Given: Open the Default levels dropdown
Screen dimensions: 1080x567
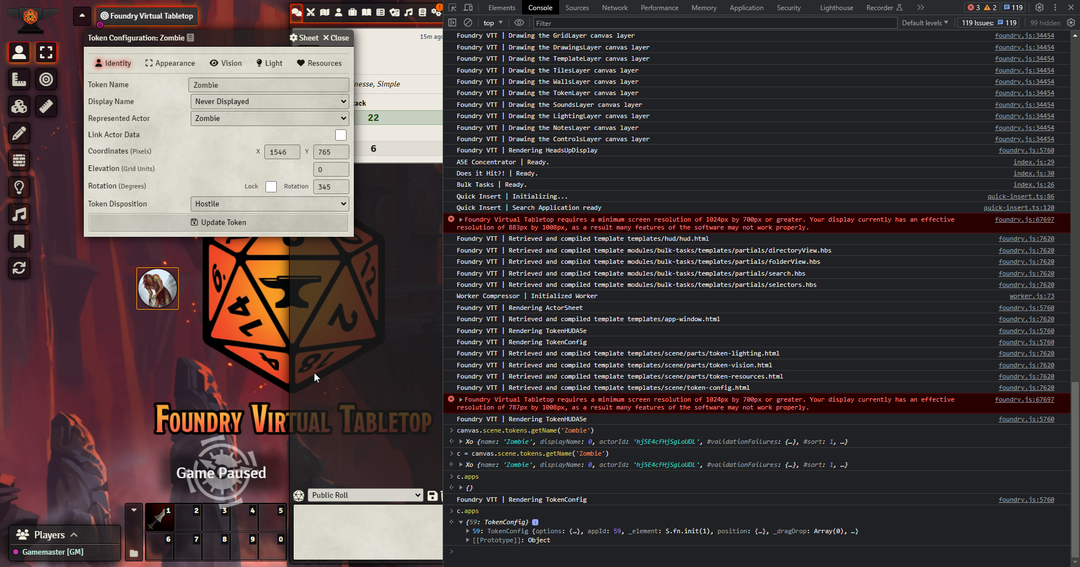Looking at the screenshot, I should click(925, 23).
